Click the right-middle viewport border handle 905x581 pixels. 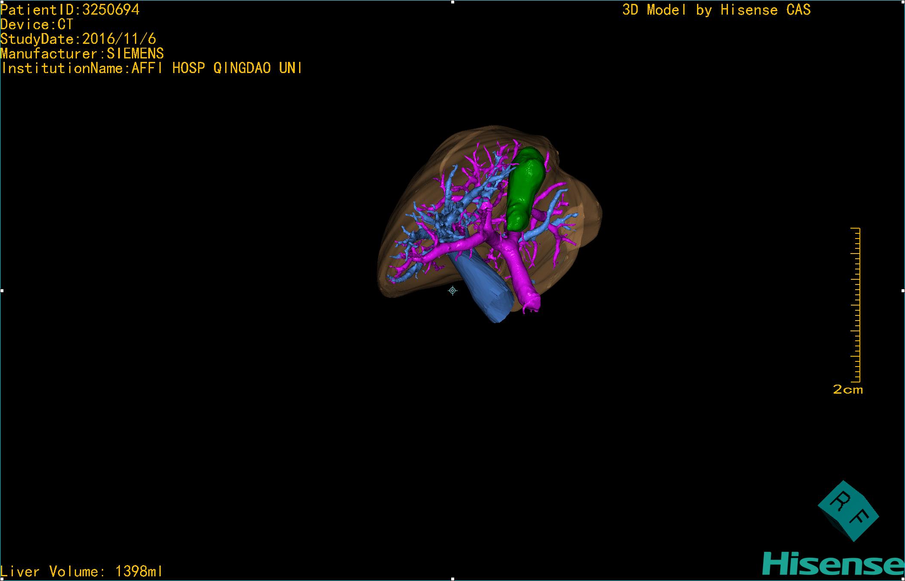(902, 291)
